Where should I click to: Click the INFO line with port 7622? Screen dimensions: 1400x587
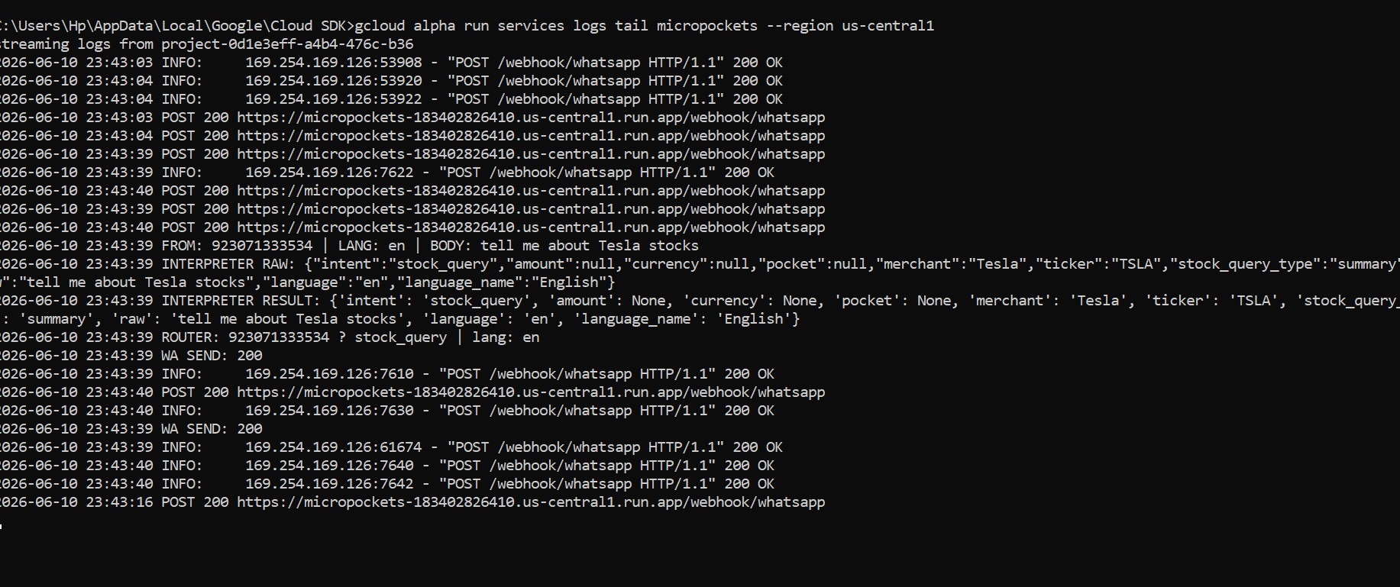pyautogui.click(x=387, y=173)
